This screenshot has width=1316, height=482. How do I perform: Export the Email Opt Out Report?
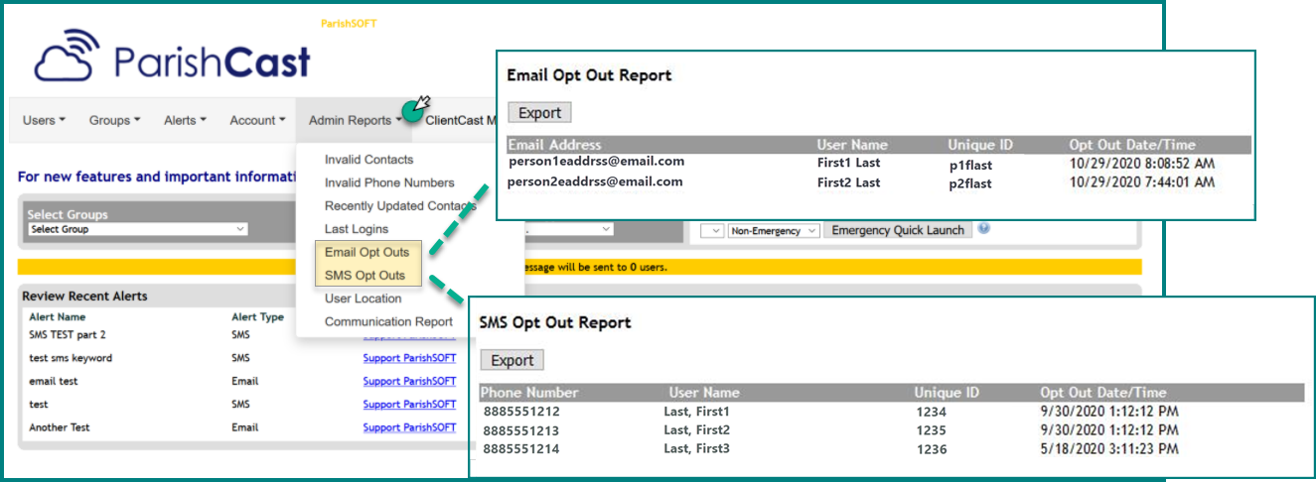tap(539, 113)
